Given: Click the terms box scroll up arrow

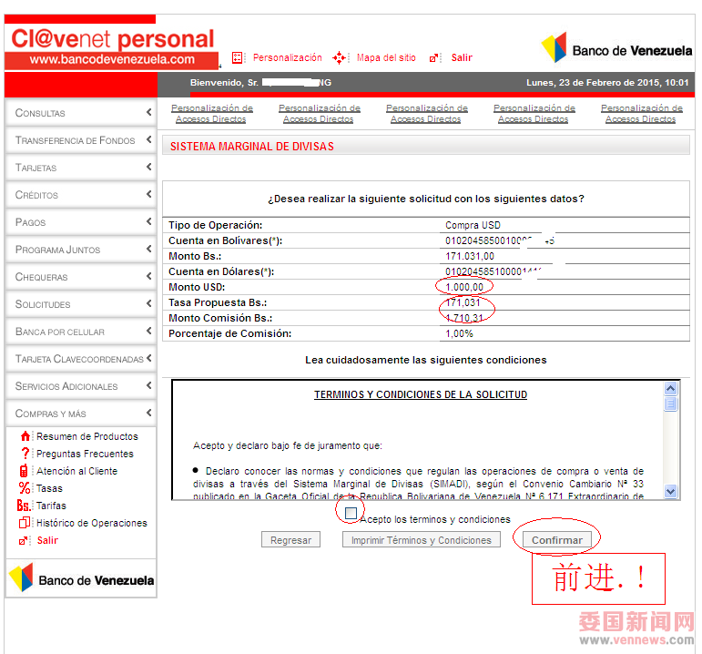Looking at the screenshot, I should click(670, 388).
